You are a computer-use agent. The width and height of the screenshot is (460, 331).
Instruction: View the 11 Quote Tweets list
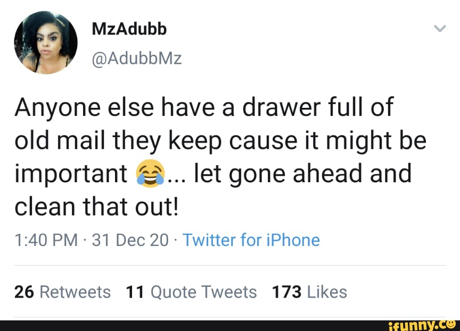pos(191,292)
